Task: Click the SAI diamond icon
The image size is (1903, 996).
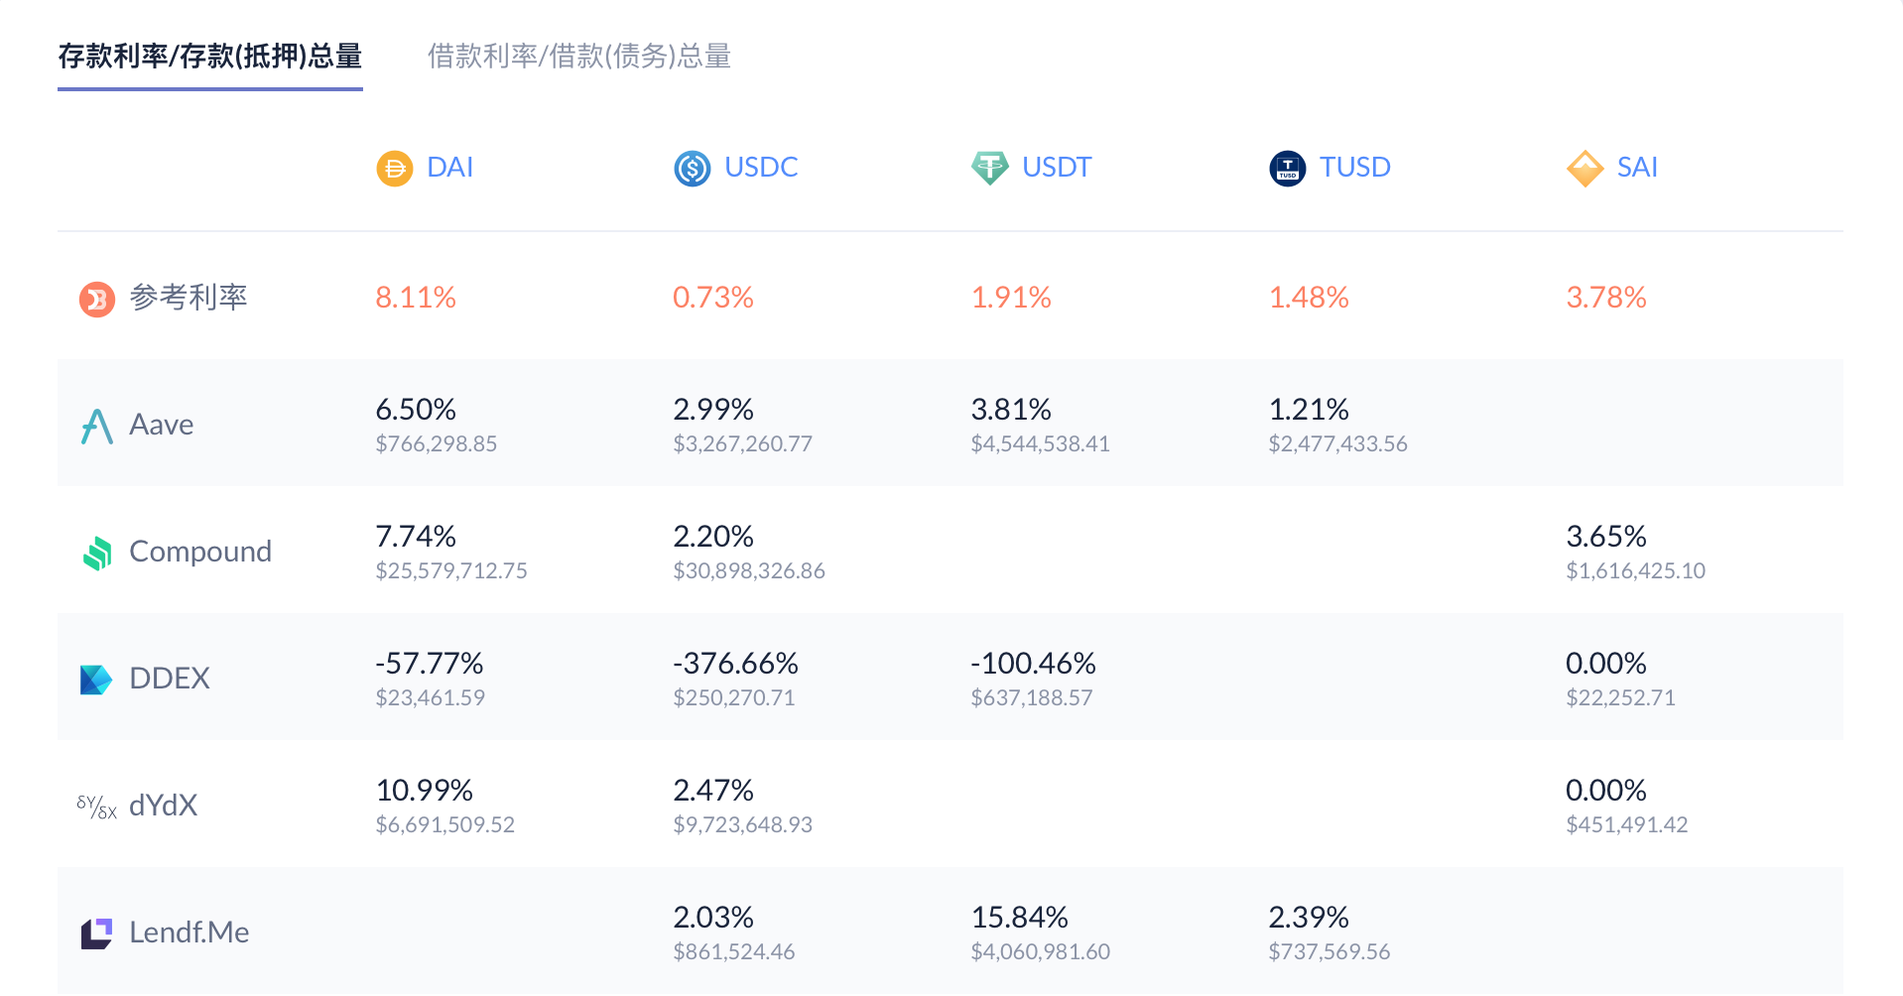Action: pyautogui.click(x=1585, y=169)
